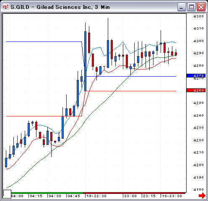Click the 4320 price scale label
Viewport: 208px width, 201px height.
coord(198,16)
